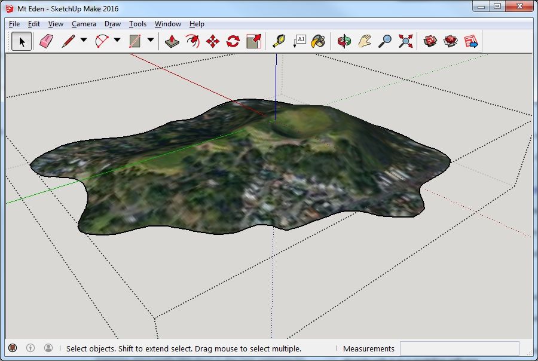Expand the Arc tool dropdown arrow
538x361 pixels.
pos(117,41)
